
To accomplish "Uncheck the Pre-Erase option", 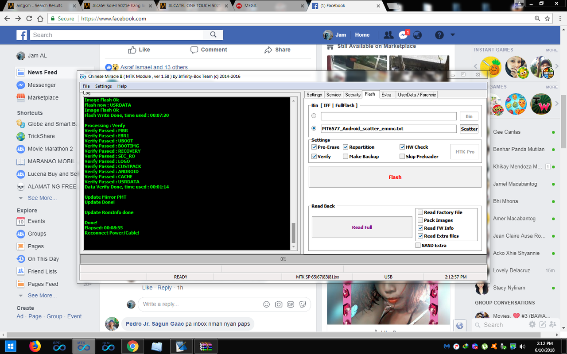I will (x=314, y=147).
